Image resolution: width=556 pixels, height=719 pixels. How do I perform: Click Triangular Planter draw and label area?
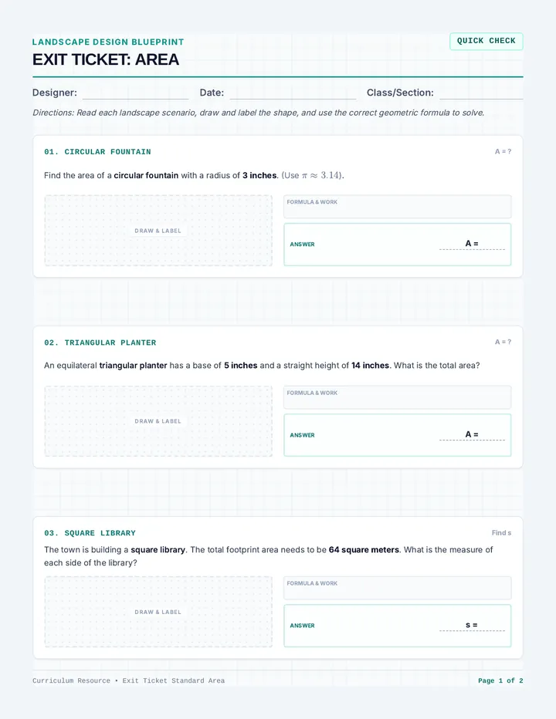click(x=158, y=421)
